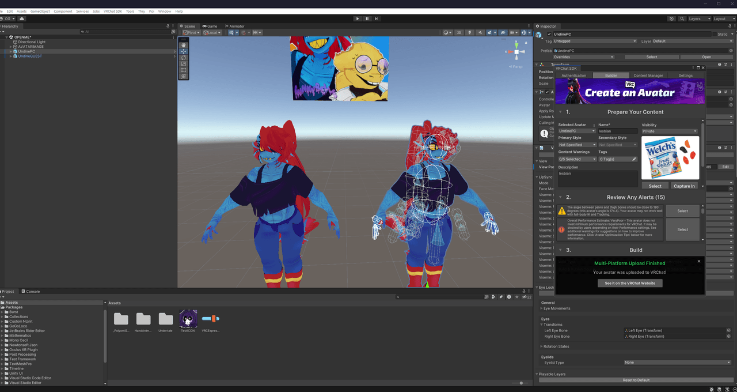The image size is (737, 392).
Task: Toggle scene lighting bulb icon
Action: tap(470, 33)
